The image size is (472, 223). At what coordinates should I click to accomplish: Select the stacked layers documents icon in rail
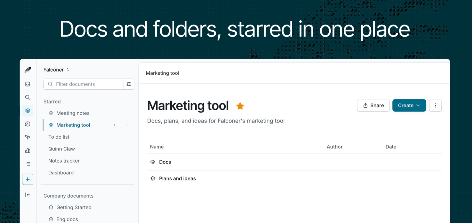click(x=28, y=111)
